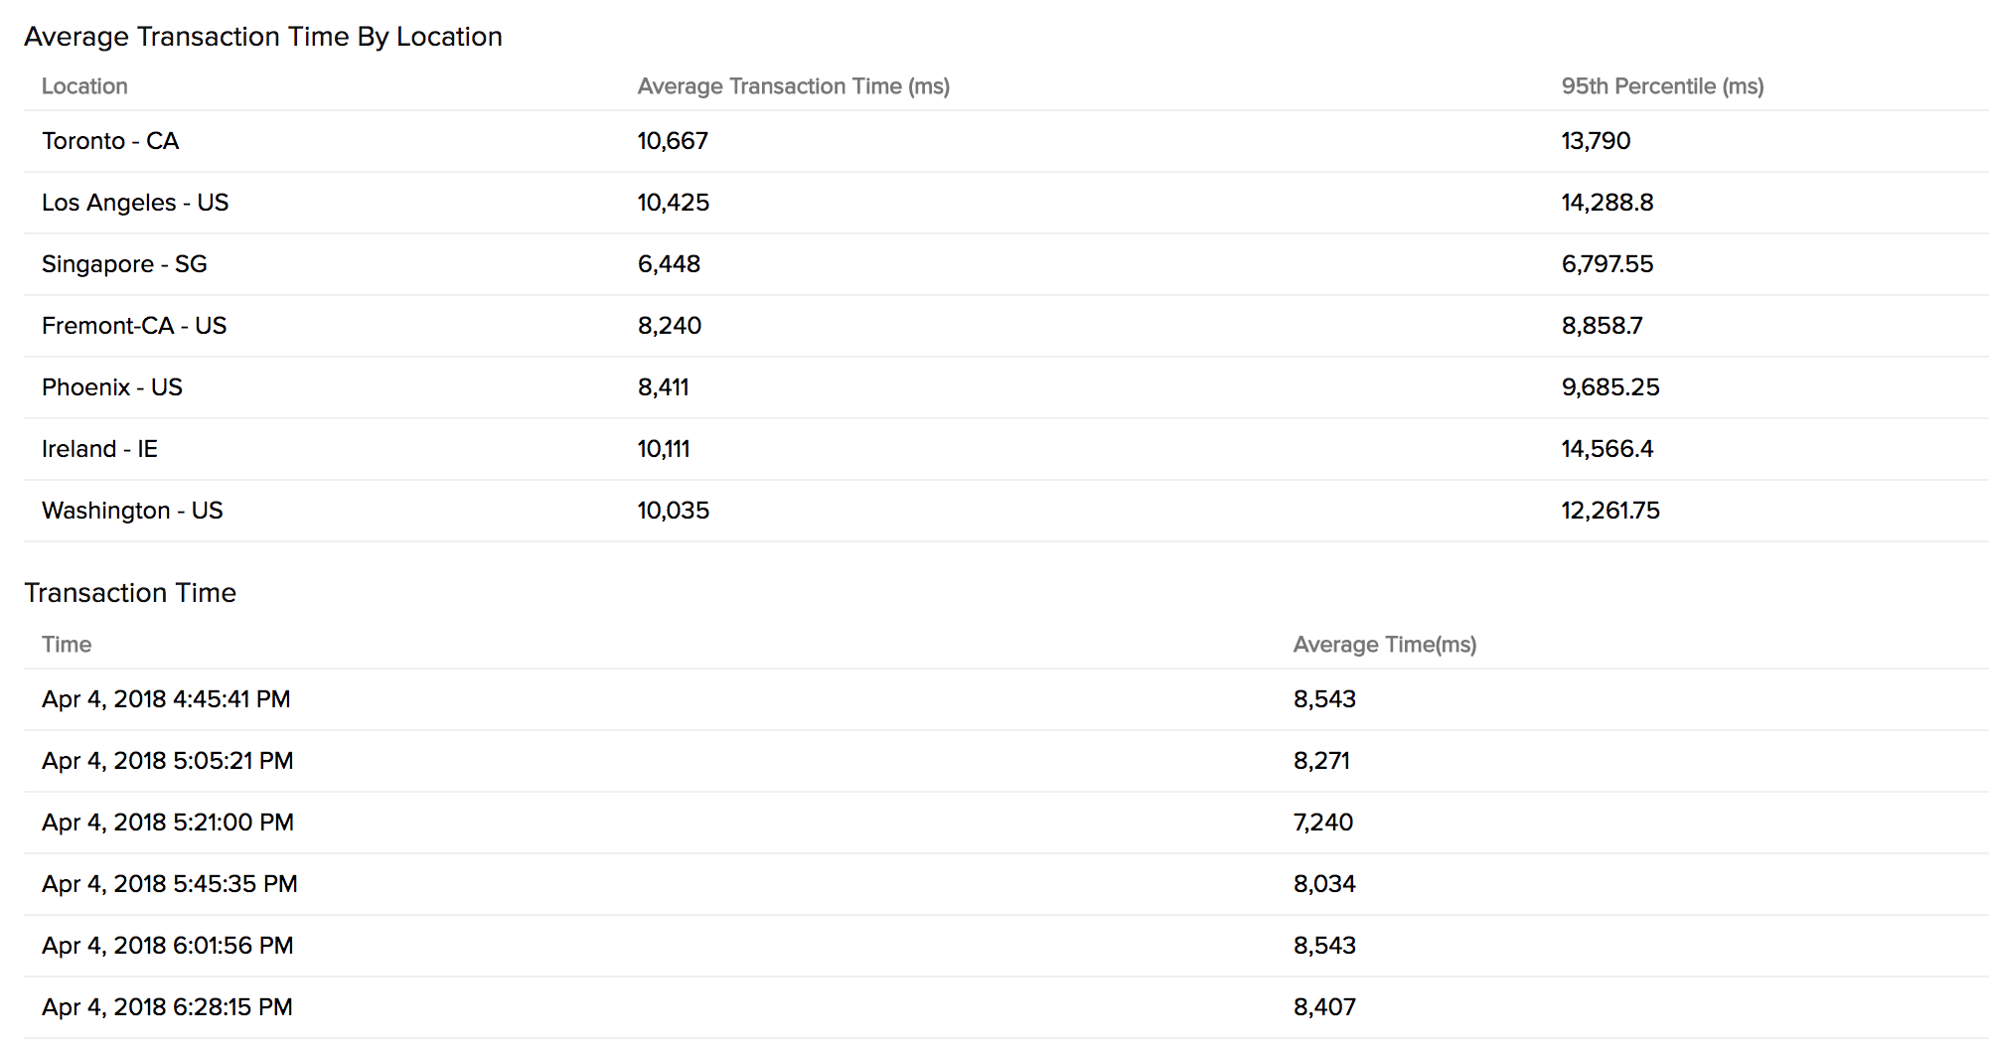
Task: Select the 6:01:56 PM time entry
Action: 167,946
